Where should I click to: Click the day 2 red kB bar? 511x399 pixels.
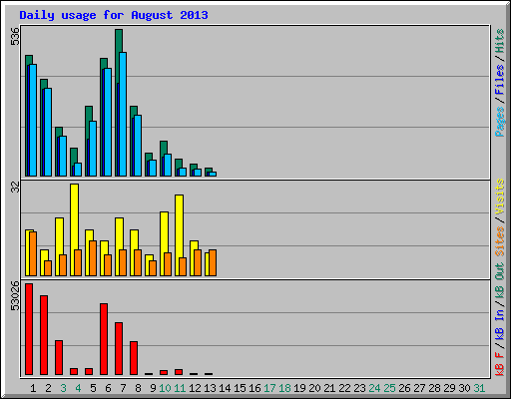(x=44, y=335)
